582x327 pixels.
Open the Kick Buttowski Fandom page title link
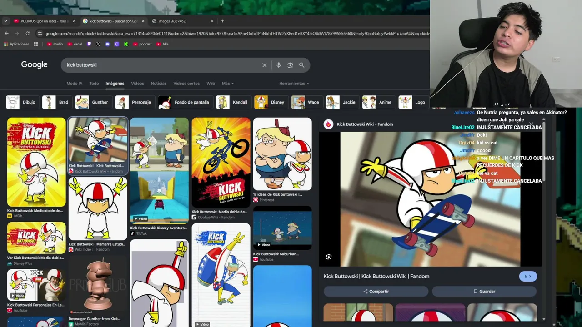coord(376,276)
